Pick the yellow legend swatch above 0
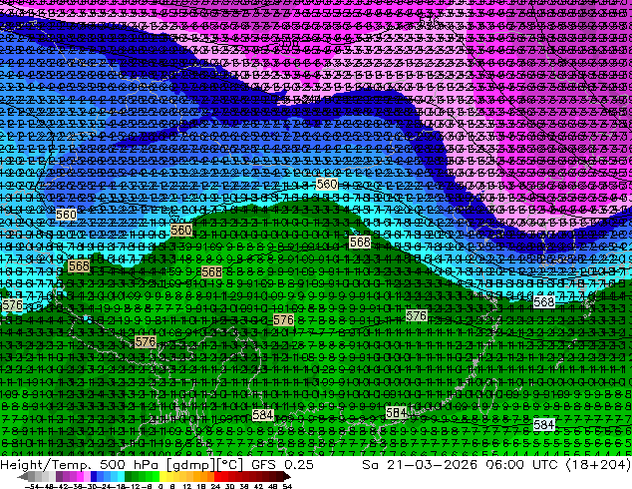632x489 pixels. pyautogui.click(x=162, y=477)
